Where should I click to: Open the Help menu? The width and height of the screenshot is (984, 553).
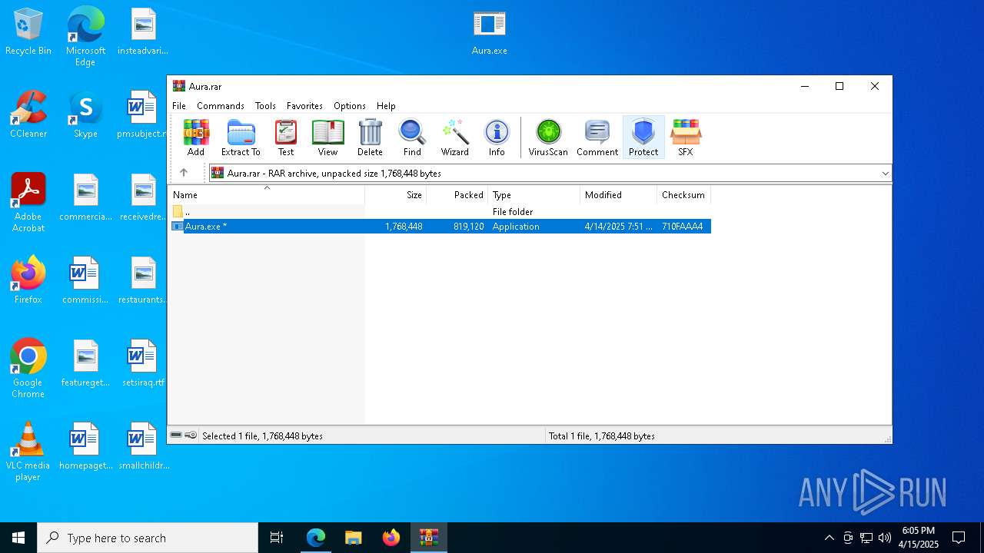click(x=386, y=106)
